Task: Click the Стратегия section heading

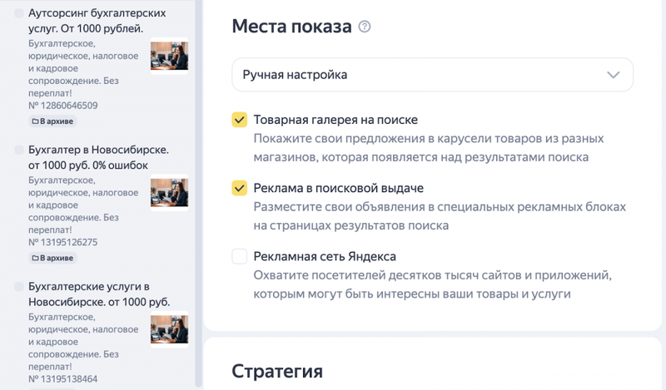Action: (277, 372)
